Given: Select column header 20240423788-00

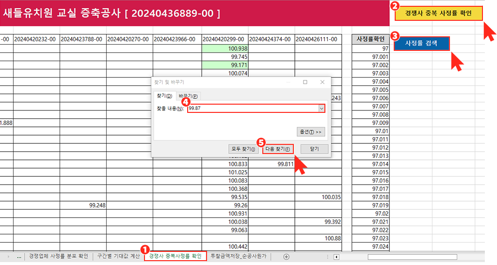Looking at the screenshot, I should (83, 39).
